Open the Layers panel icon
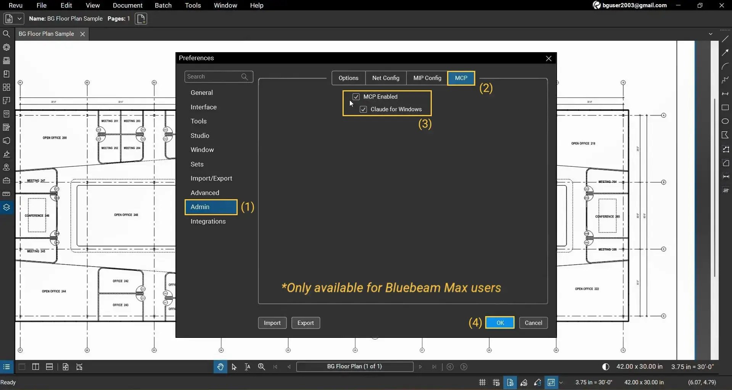This screenshot has height=390, width=732. pos(6,207)
